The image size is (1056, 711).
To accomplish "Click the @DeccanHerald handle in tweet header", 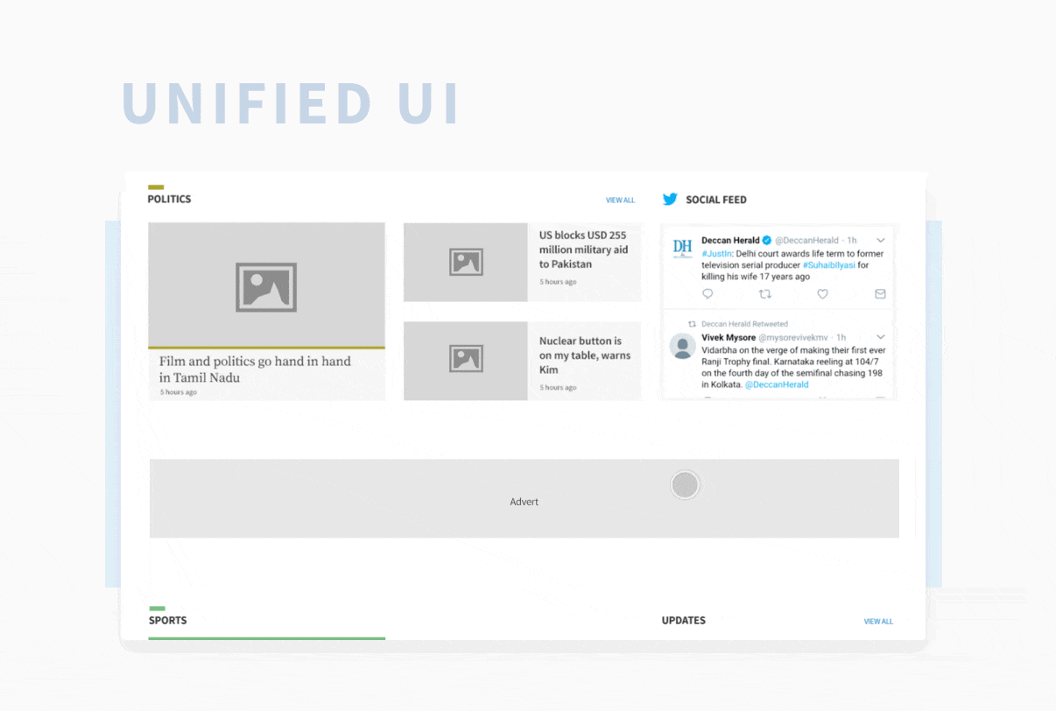I will pos(806,240).
